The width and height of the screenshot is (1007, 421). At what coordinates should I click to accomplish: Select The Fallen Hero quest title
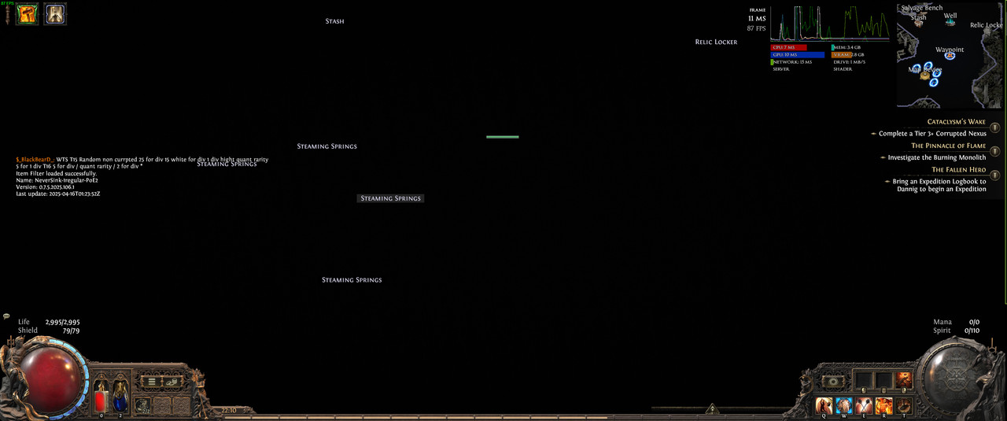(x=959, y=170)
